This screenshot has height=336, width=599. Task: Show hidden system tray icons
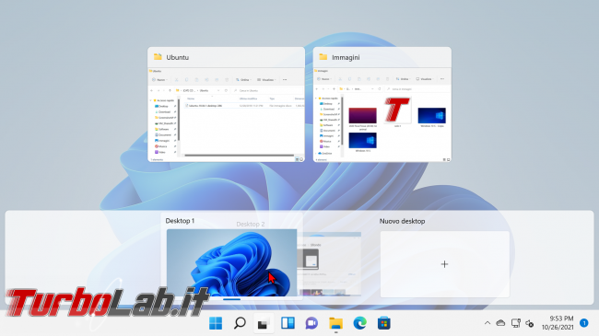487,323
